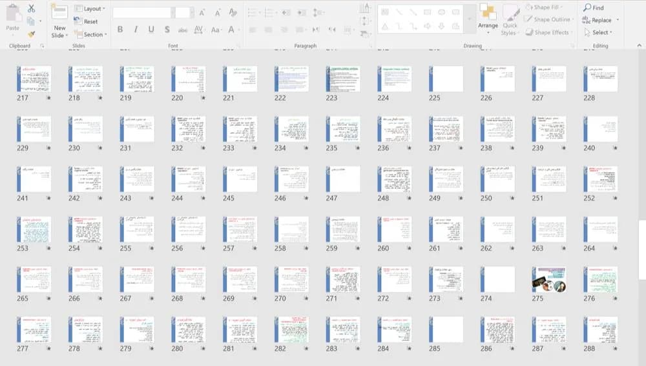Click the Text Direction icon

tap(365, 8)
